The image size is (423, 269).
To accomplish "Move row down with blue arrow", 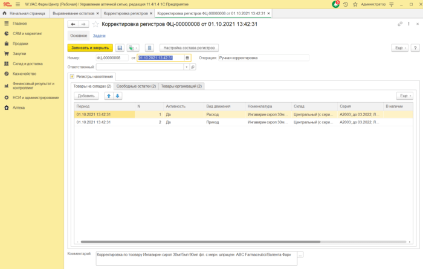I will (x=118, y=96).
